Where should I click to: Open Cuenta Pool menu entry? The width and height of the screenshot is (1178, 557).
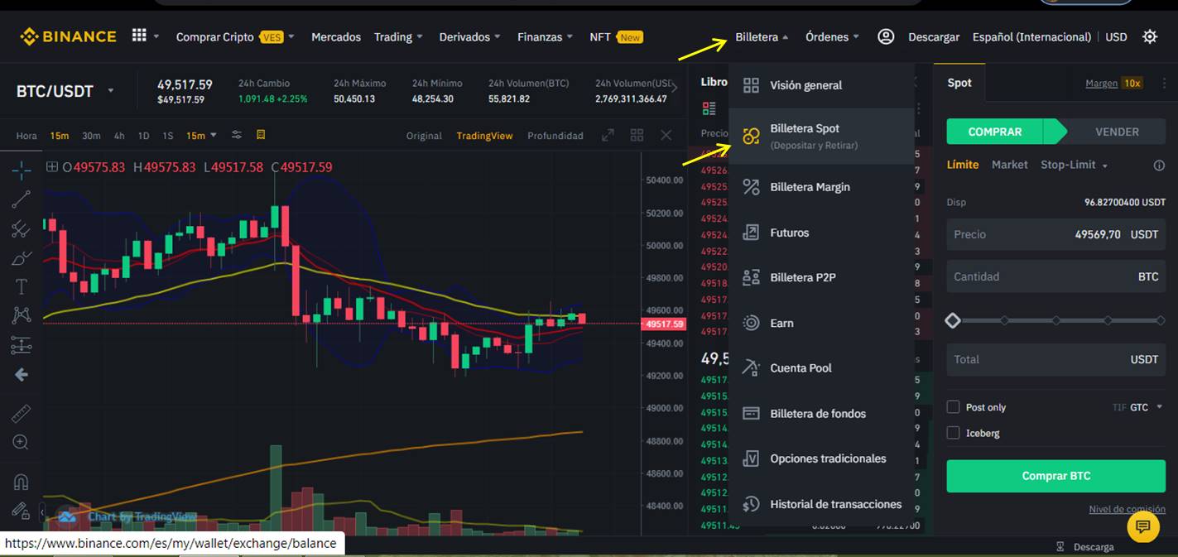pyautogui.click(x=821, y=367)
